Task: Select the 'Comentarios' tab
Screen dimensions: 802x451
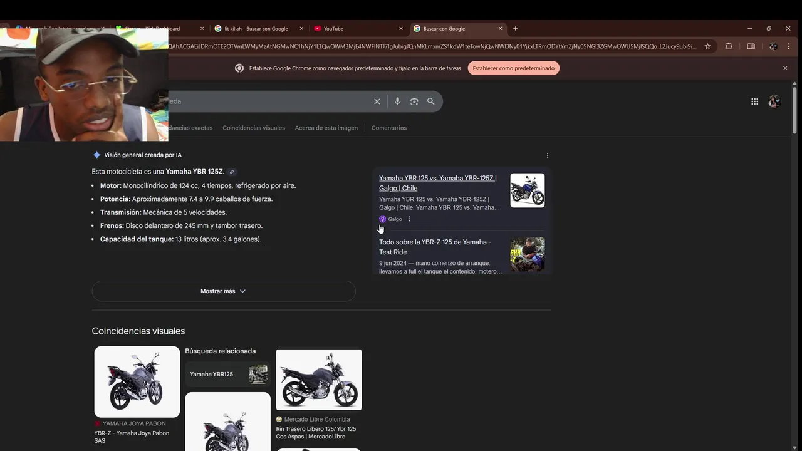Action: pos(389,128)
